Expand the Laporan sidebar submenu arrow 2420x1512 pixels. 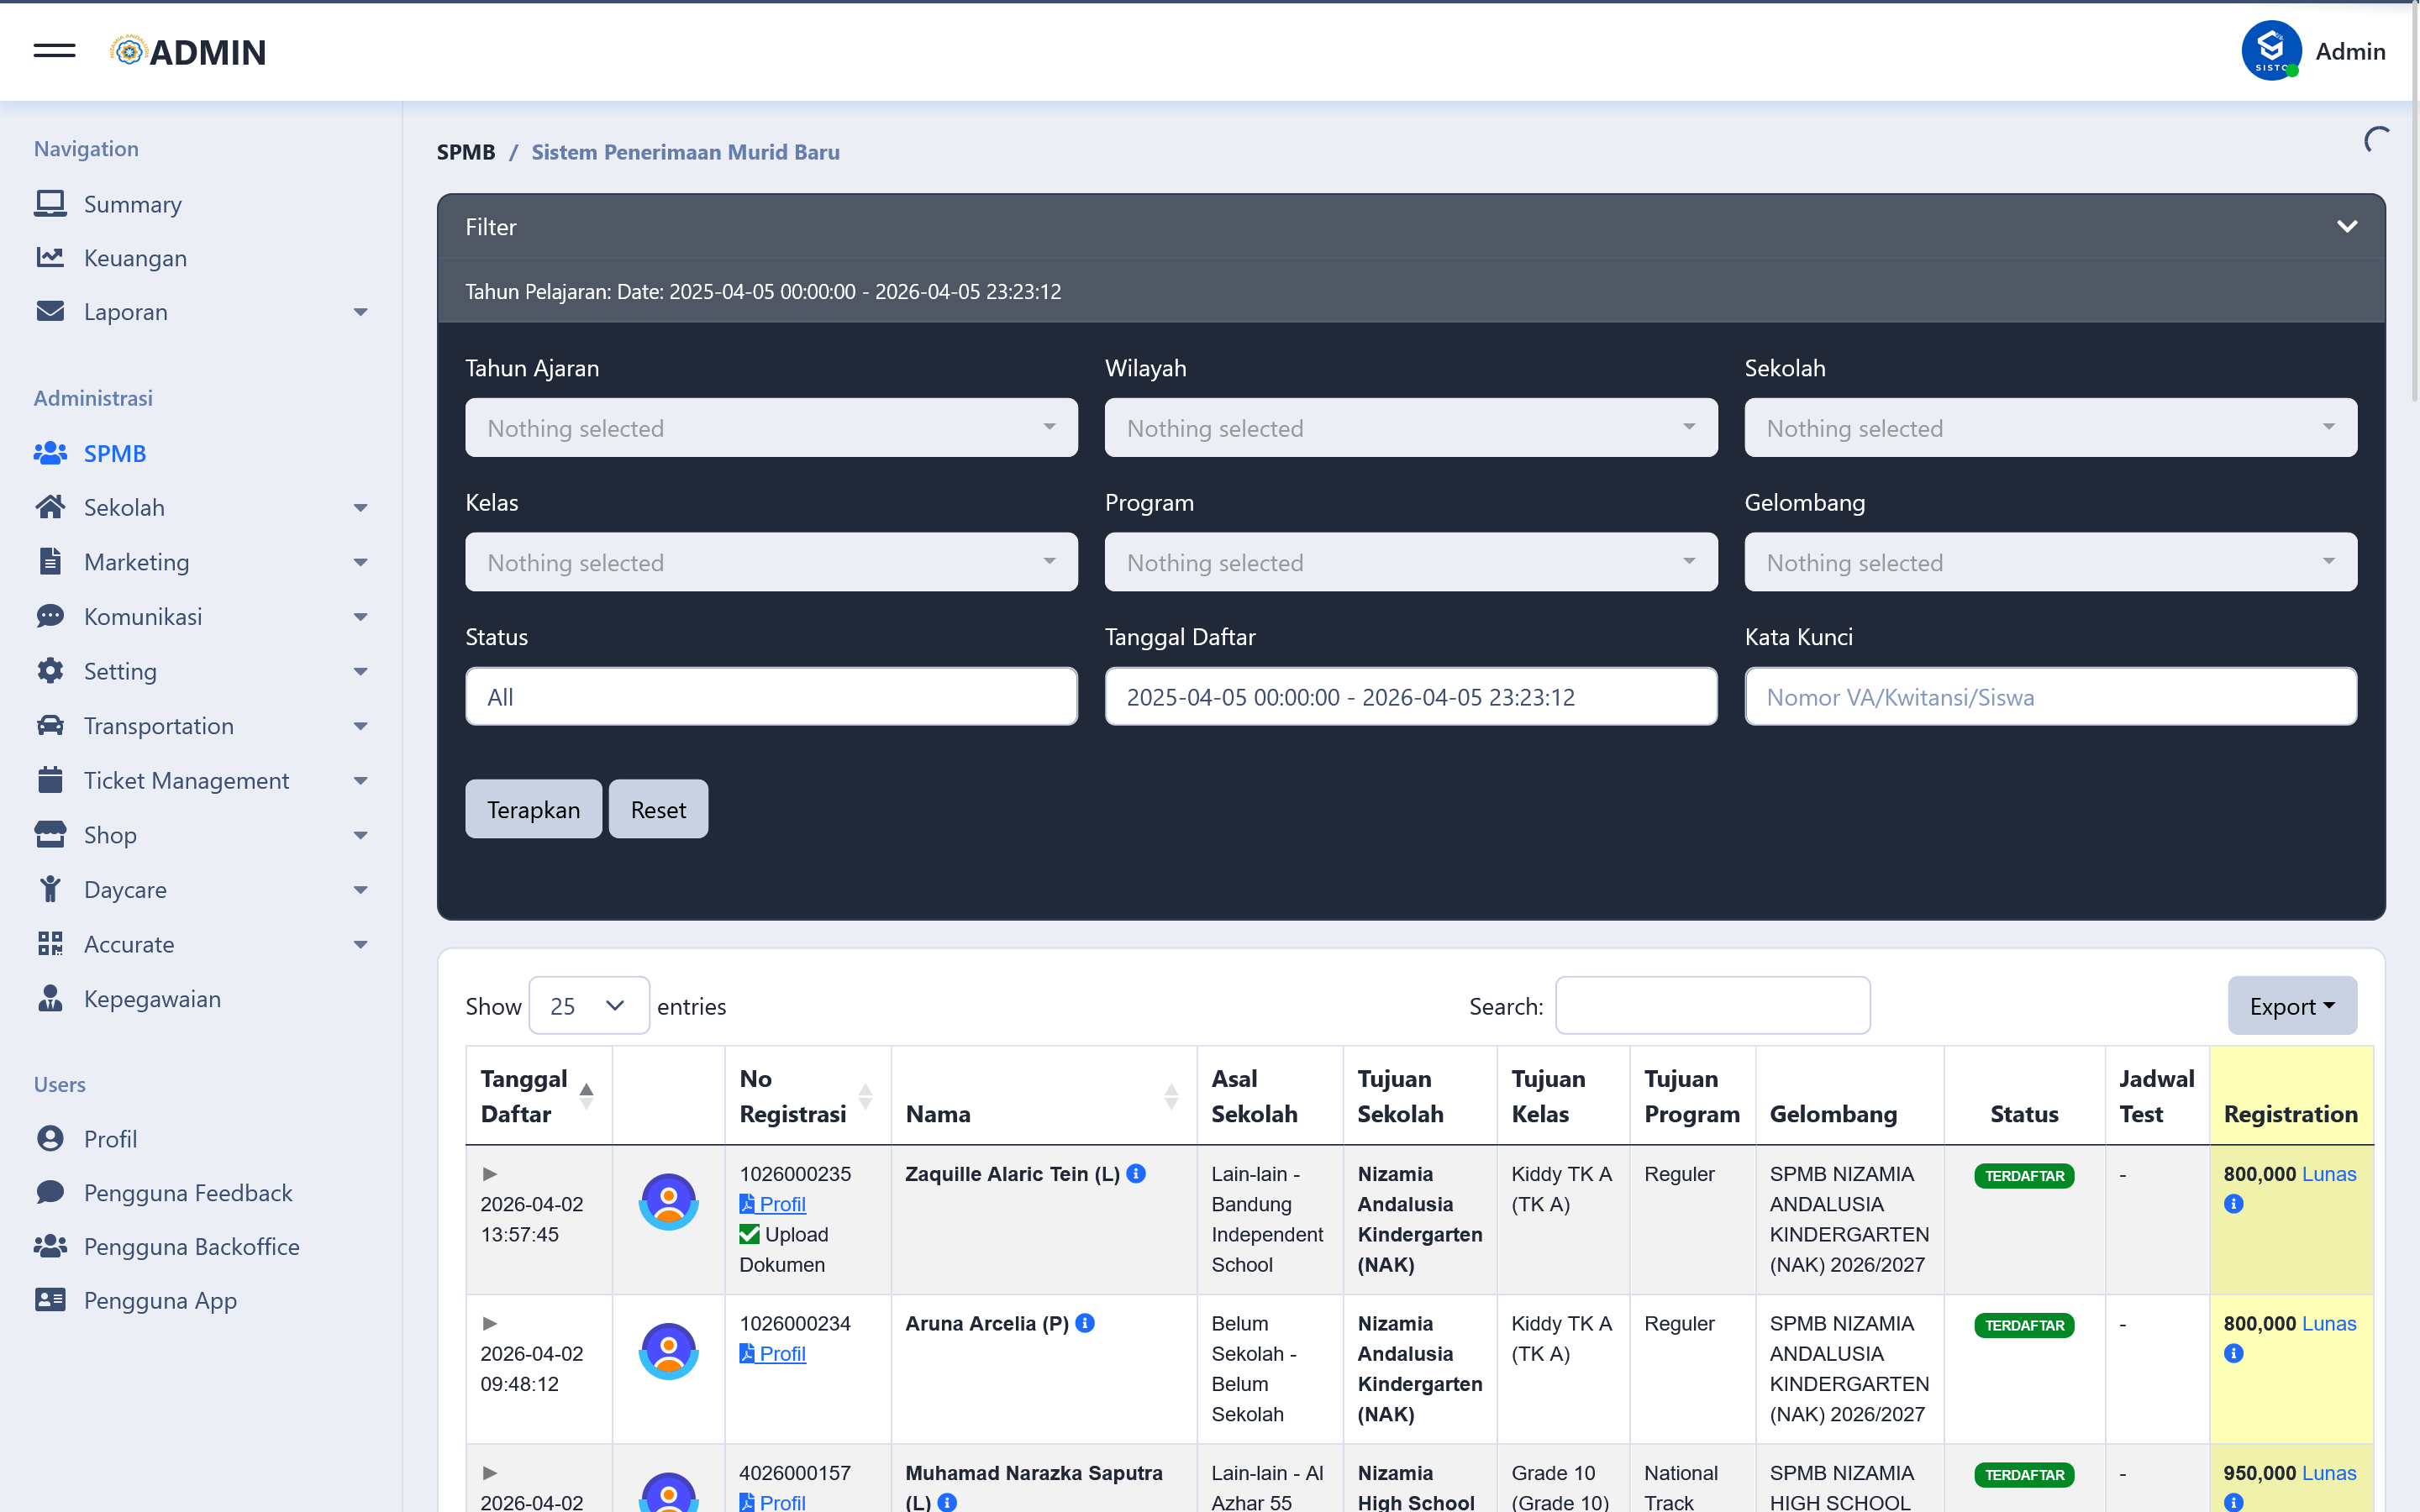361,312
